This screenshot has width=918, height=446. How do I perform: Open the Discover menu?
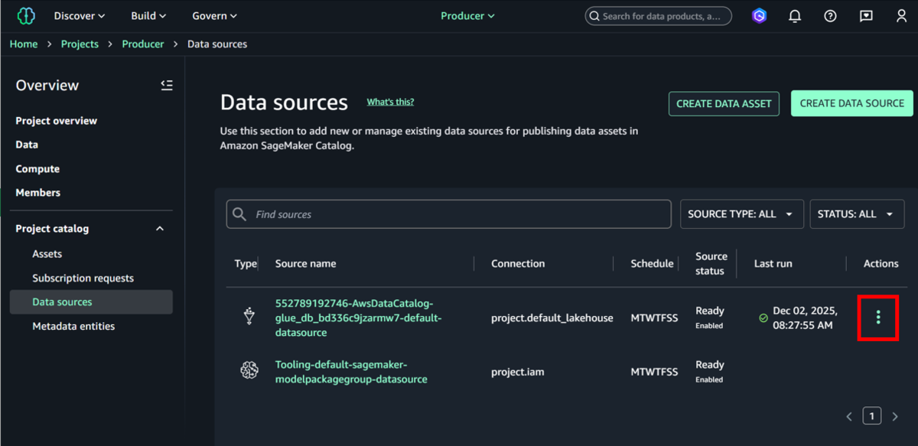point(80,15)
